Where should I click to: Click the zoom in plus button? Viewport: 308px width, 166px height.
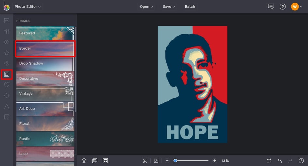click(x=214, y=161)
